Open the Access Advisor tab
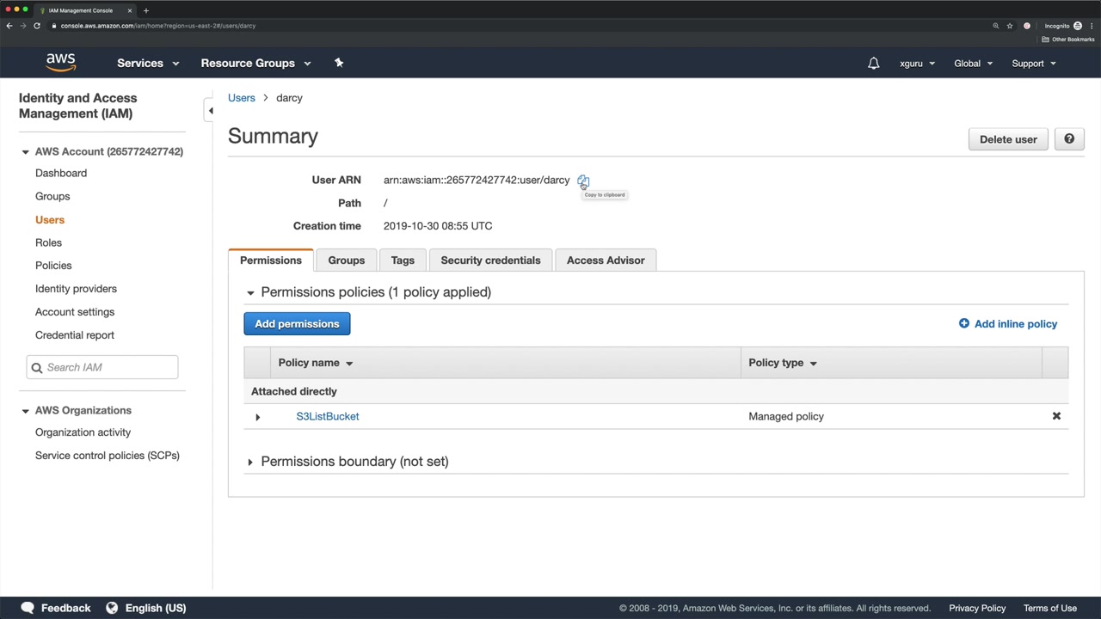This screenshot has width=1101, height=619. [605, 260]
